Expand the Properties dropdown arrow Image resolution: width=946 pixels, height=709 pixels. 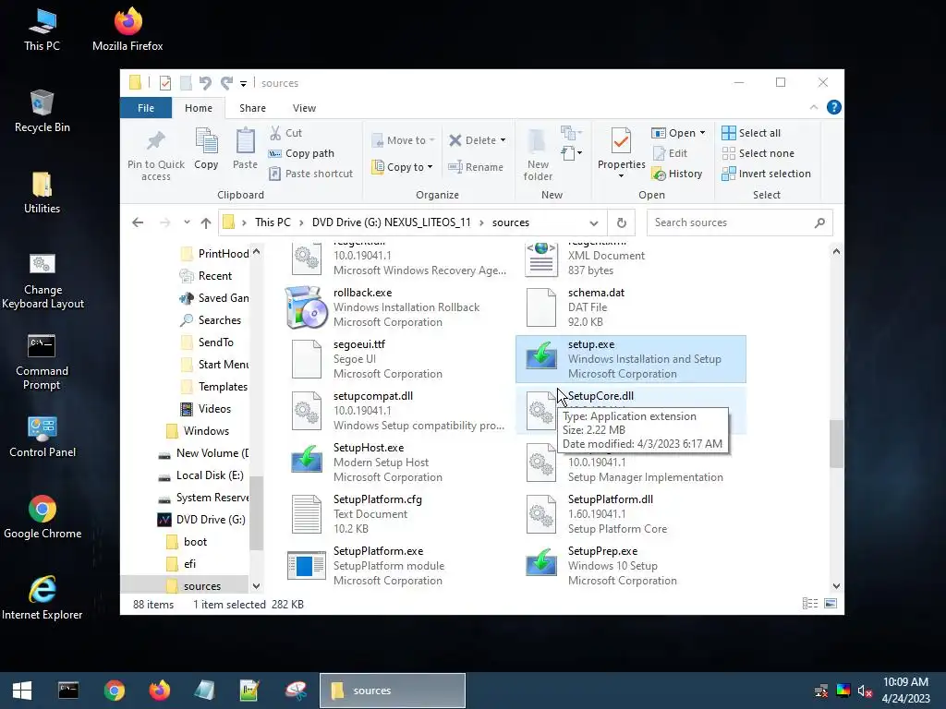pyautogui.click(x=621, y=176)
